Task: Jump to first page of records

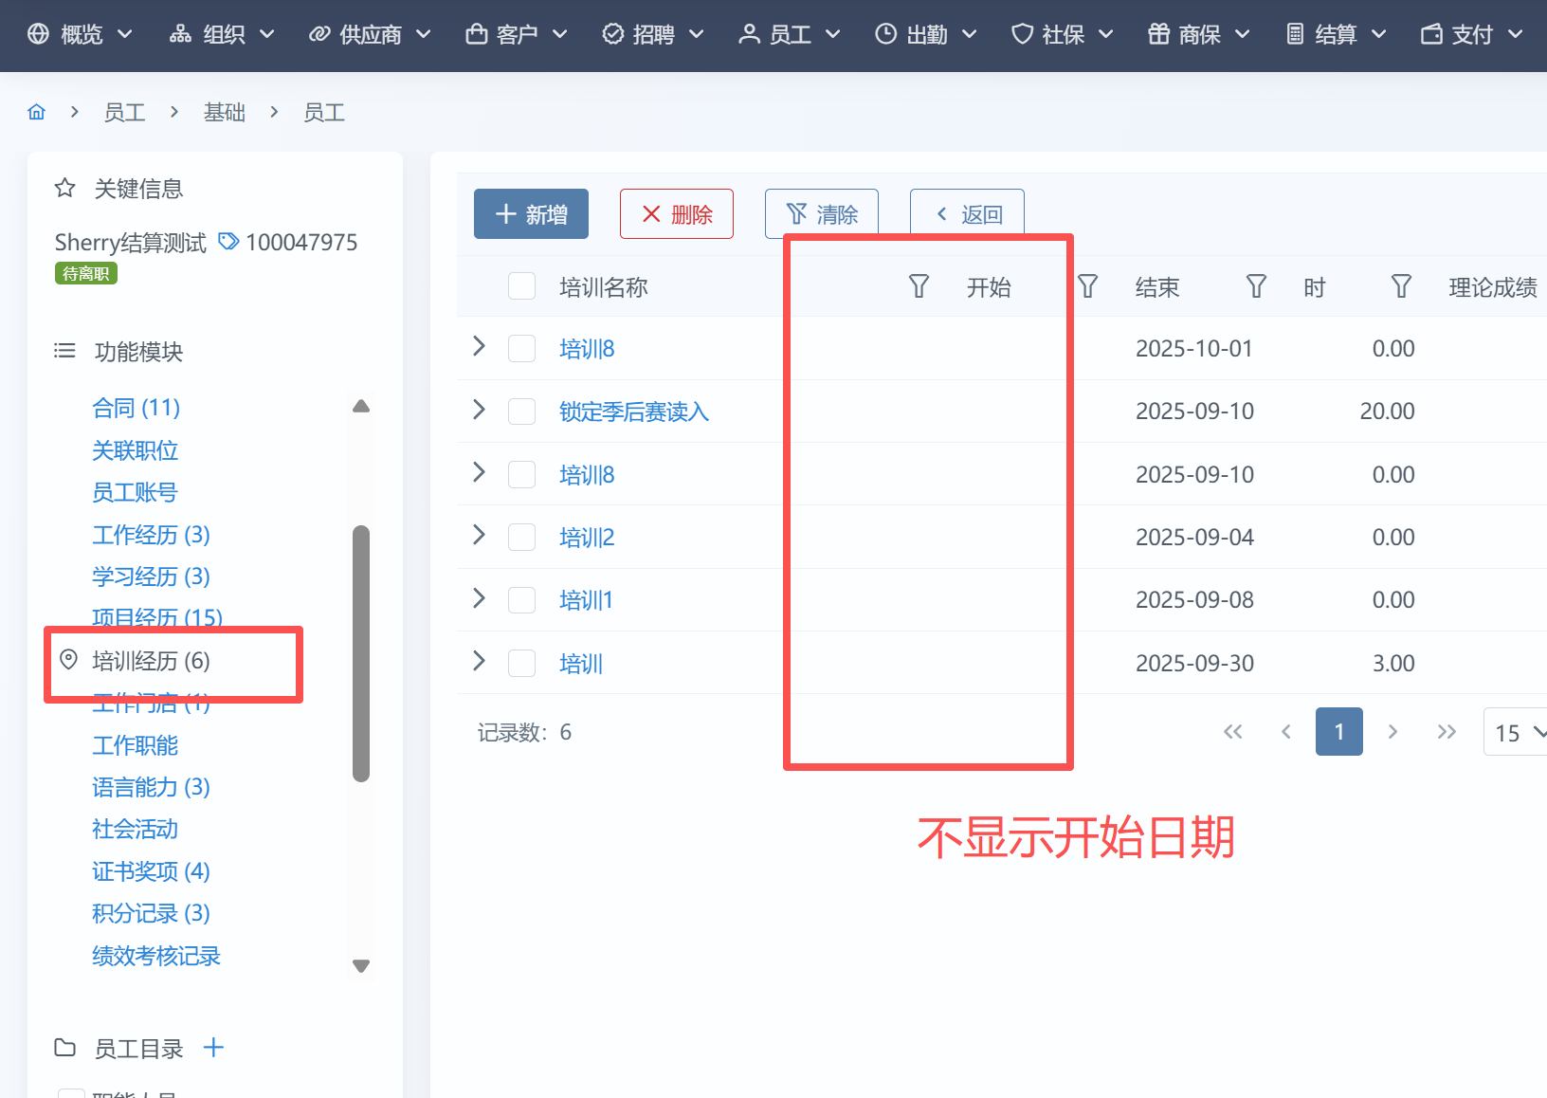Action: tap(1232, 731)
